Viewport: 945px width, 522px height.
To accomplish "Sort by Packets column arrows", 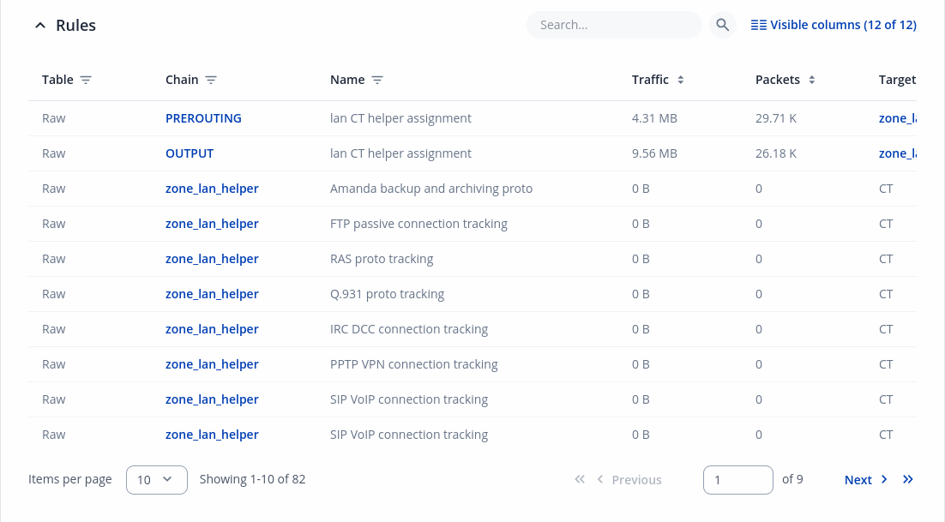I will 812,80.
